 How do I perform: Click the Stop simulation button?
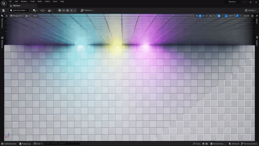pyautogui.click(x=68, y=10)
